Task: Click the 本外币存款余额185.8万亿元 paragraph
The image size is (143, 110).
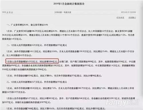Action: [68, 90]
